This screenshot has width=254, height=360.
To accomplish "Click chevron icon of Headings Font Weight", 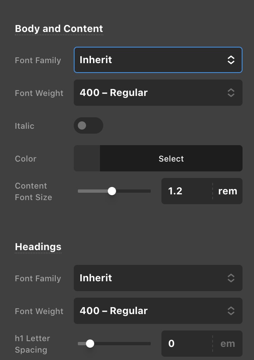I will (231, 311).
